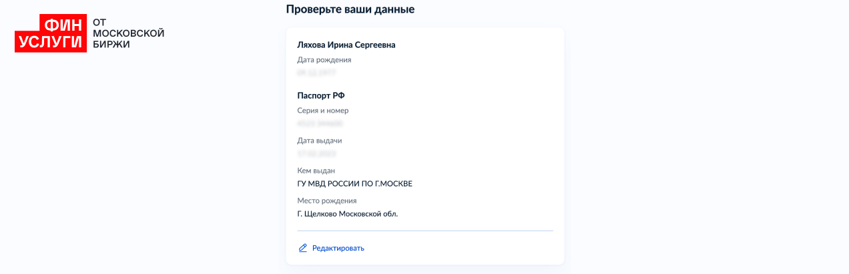Click the pencil edit icon
Screen dimensions: 849x274
click(x=302, y=248)
